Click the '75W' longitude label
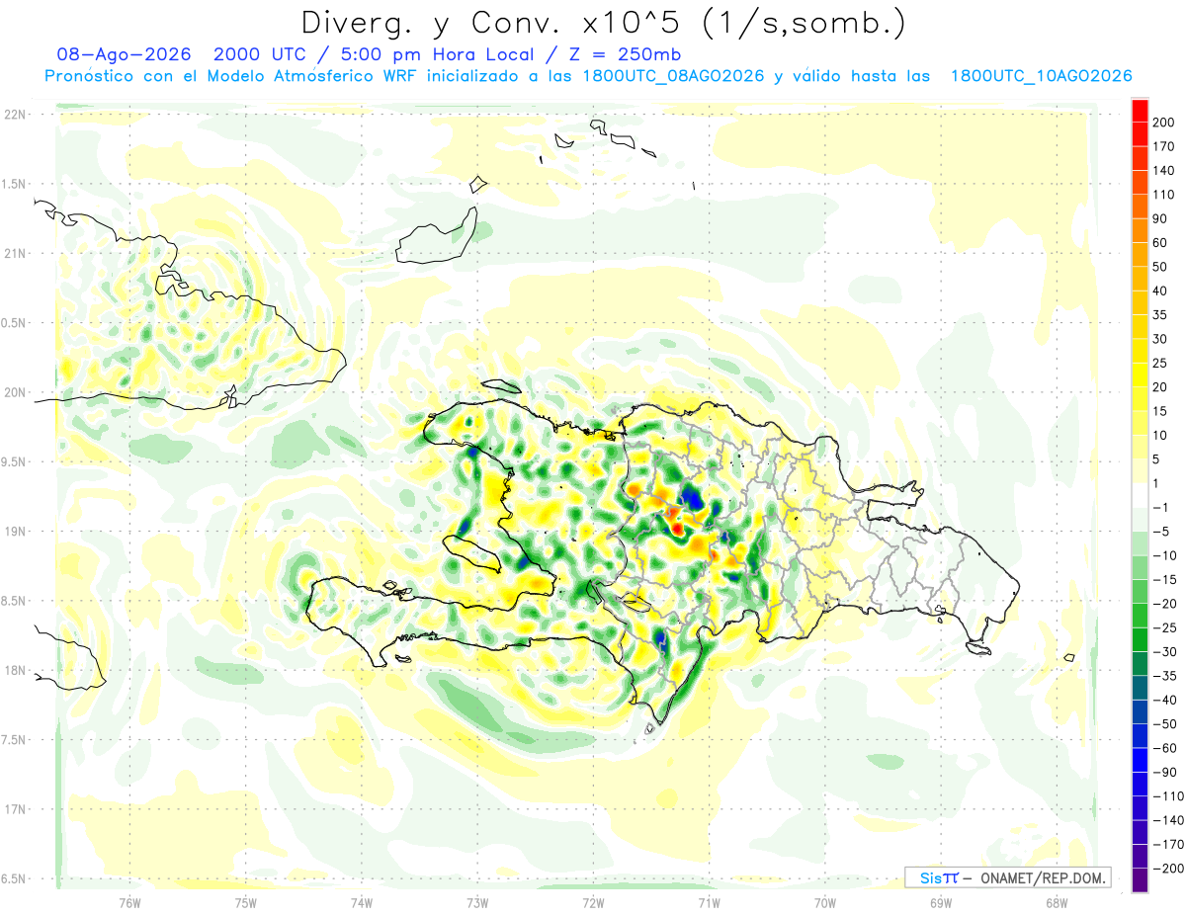 [246, 902]
